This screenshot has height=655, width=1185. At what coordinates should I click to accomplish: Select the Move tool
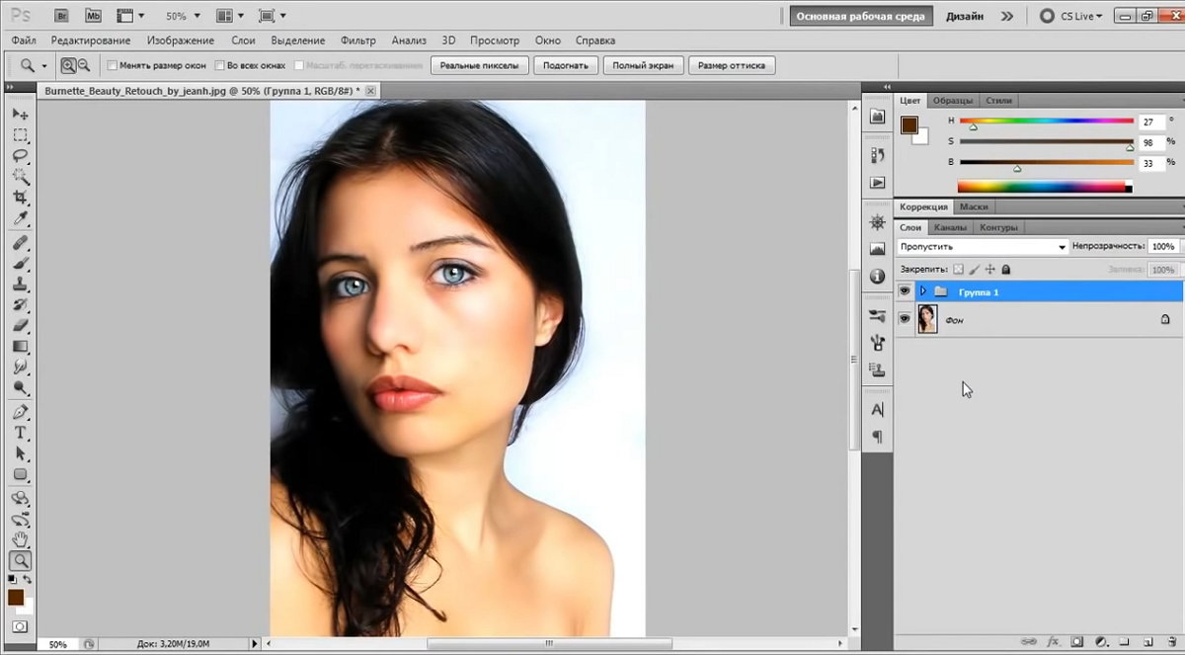point(20,114)
